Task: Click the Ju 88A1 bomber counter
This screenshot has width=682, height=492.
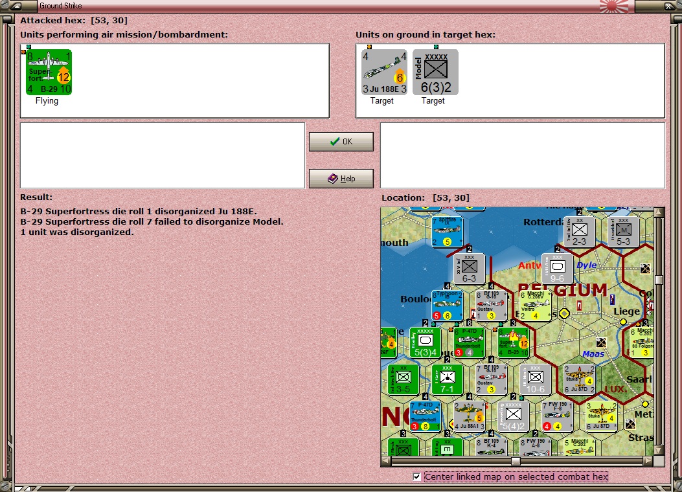Action: [x=470, y=416]
